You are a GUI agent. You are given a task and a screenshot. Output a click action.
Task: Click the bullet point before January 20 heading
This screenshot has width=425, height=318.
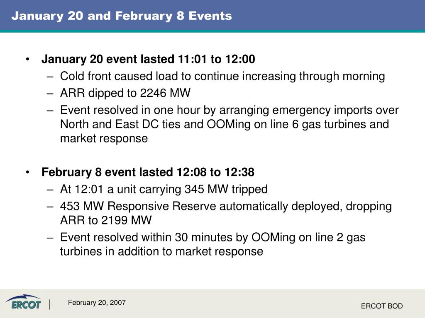[x=27, y=59]
